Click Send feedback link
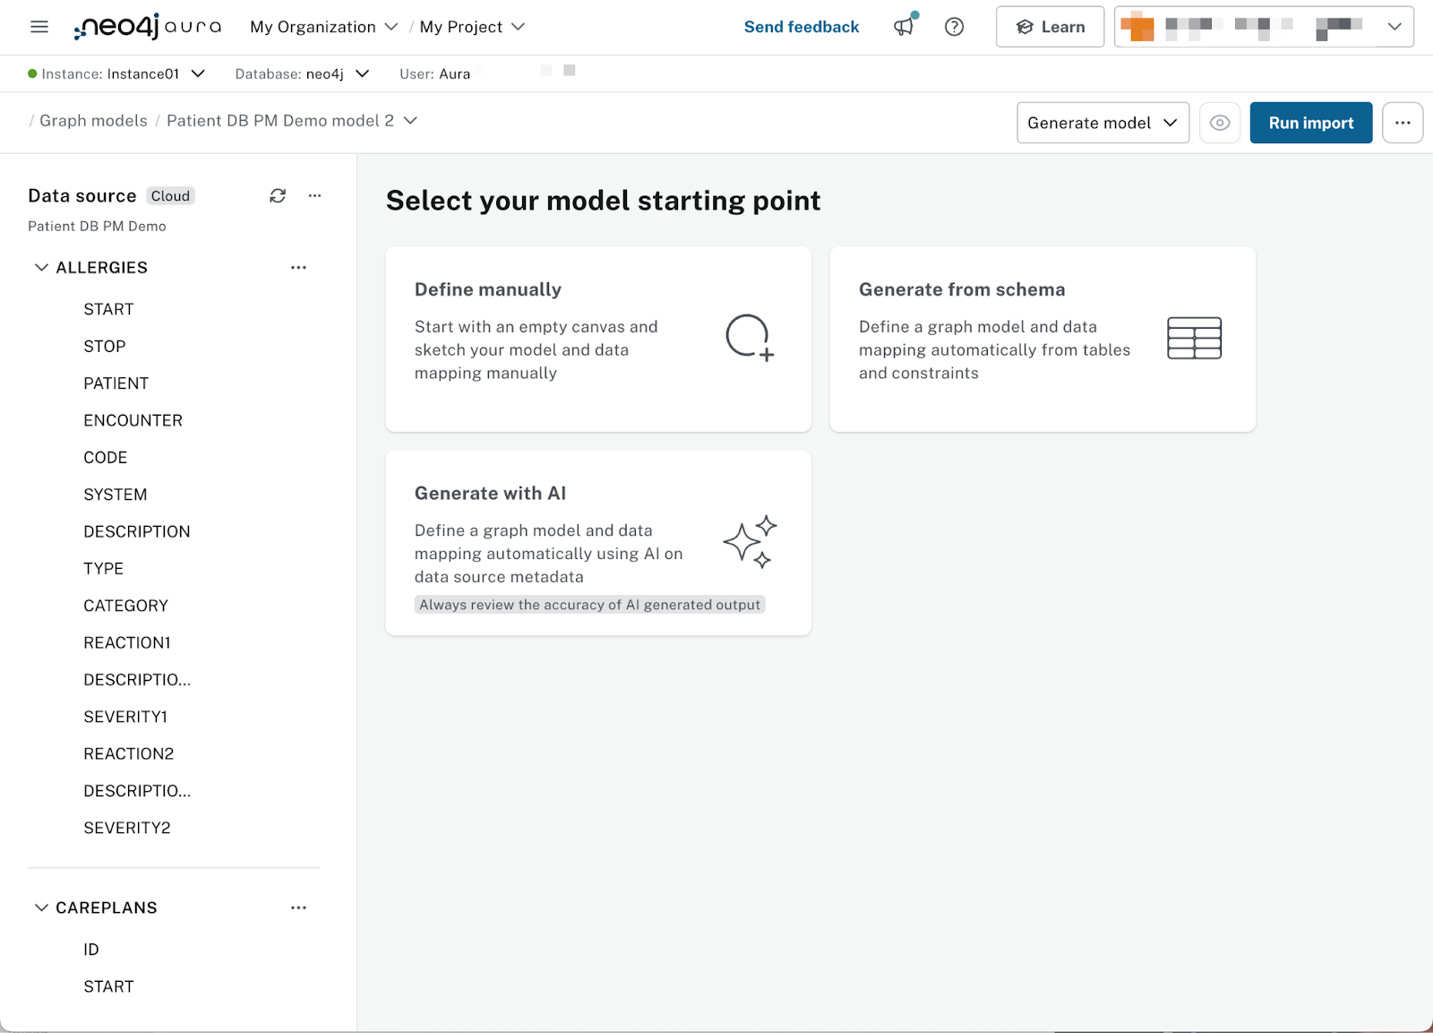Image resolution: width=1433 pixels, height=1033 pixels. [802, 27]
